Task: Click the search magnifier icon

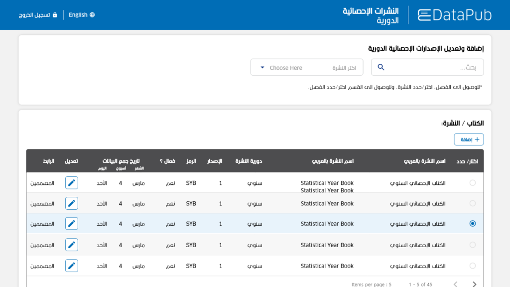Action: (x=381, y=67)
